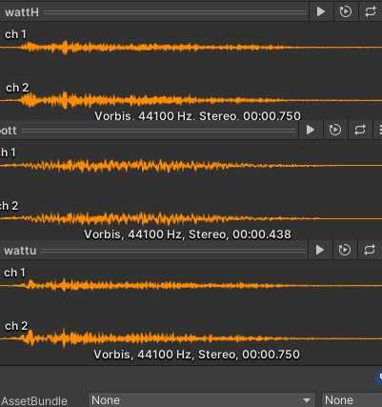Play the wattH audio clip preview
Image resolution: width=382 pixels, height=407 pixels.
321,11
